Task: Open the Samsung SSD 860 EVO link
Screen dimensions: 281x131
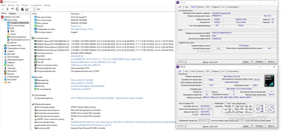Action: coord(91,125)
